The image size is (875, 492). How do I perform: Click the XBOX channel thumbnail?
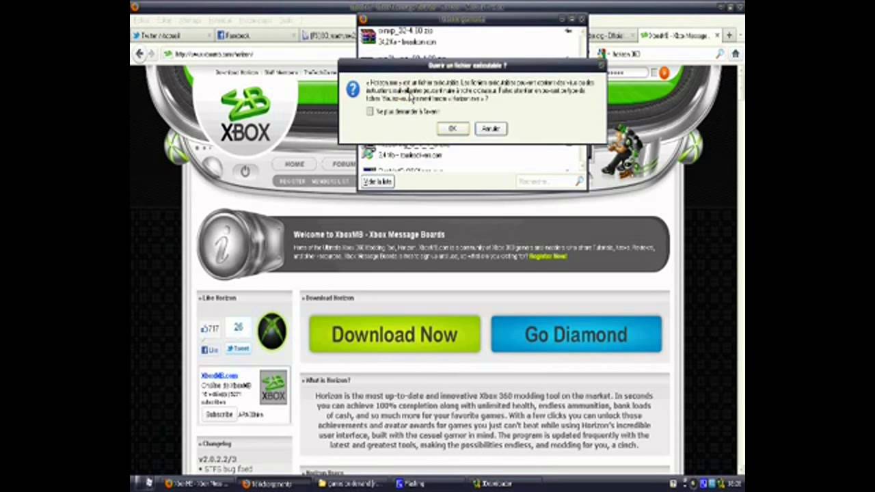(273, 387)
